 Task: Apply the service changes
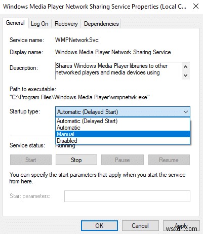[x=181, y=226]
